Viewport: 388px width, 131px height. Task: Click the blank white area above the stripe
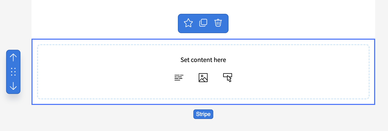coord(101,20)
